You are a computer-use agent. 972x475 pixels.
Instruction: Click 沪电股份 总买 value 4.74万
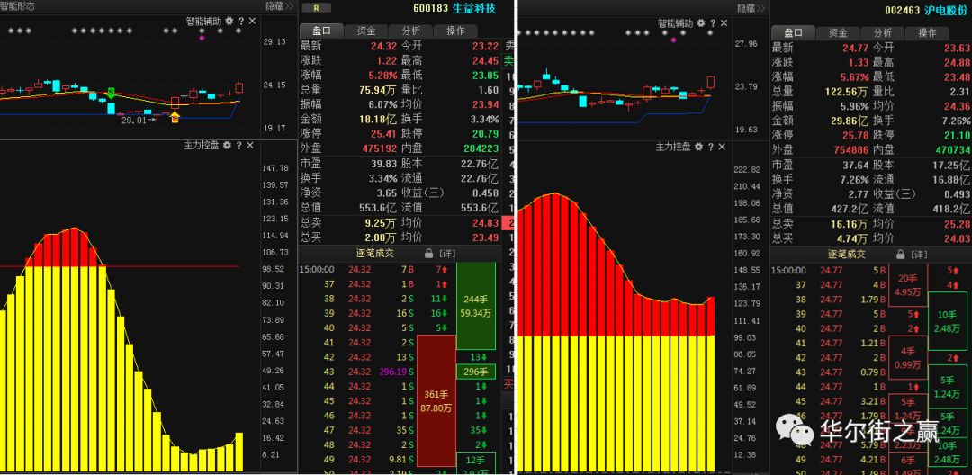pyautogui.click(x=853, y=239)
